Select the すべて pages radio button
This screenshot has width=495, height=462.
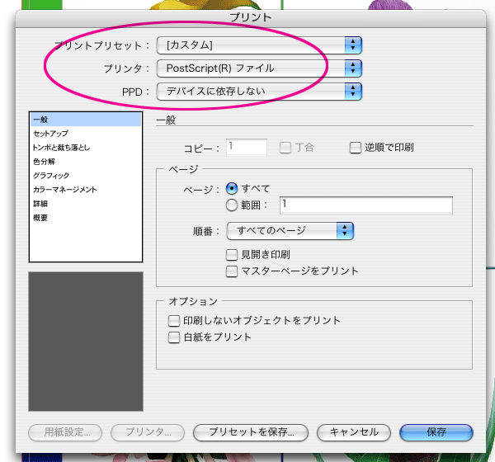(232, 189)
